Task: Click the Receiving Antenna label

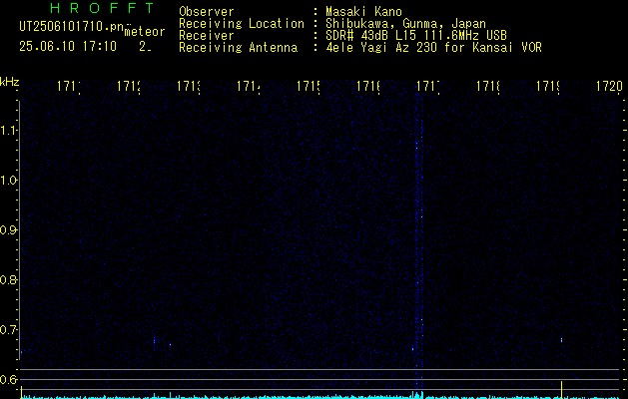Action: pos(238,48)
